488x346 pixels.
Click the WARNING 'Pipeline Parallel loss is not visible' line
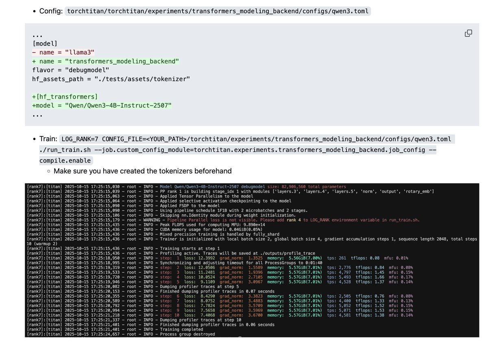click(223, 220)
